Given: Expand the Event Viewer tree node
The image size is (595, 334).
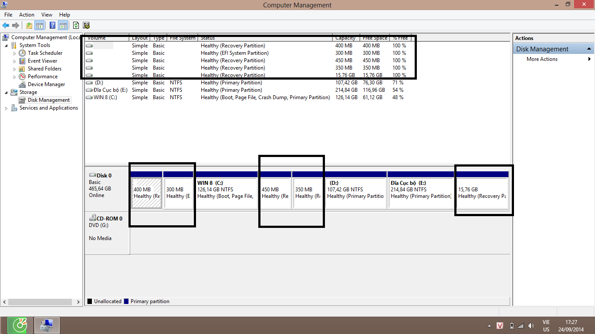Looking at the screenshot, I should (x=14, y=61).
